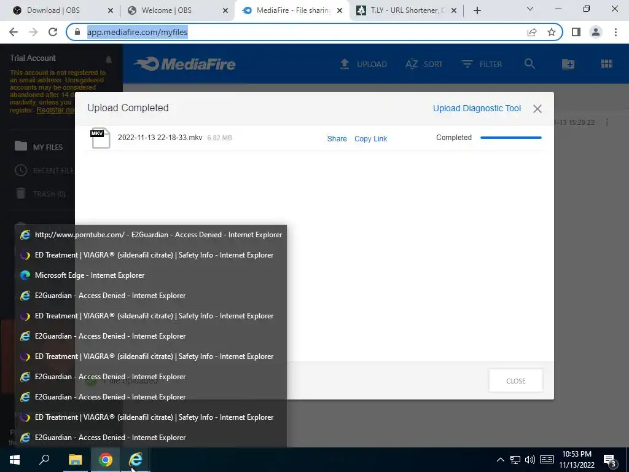This screenshot has width=629, height=472.
Task: Share this page from the address bar
Action: pos(532,32)
